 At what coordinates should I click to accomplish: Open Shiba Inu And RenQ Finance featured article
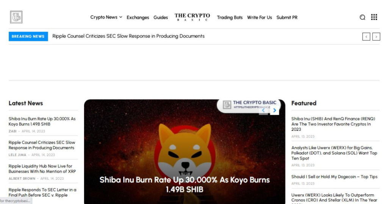coord(333,124)
